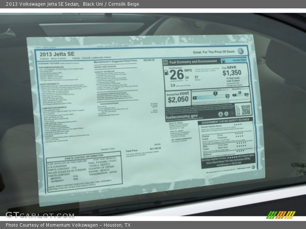
Task: Click the 'Destination Charge' line
Action: point(108,149)
